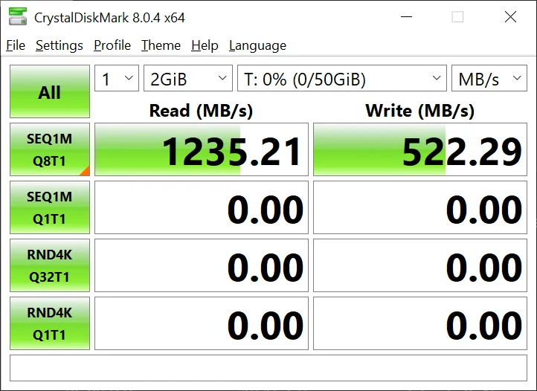
Task: Click the empty comment field at the bottom
Action: [x=268, y=368]
